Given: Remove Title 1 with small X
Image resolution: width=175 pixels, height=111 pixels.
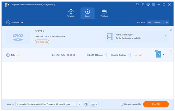Looking at the screenshot, I should point(171,51).
